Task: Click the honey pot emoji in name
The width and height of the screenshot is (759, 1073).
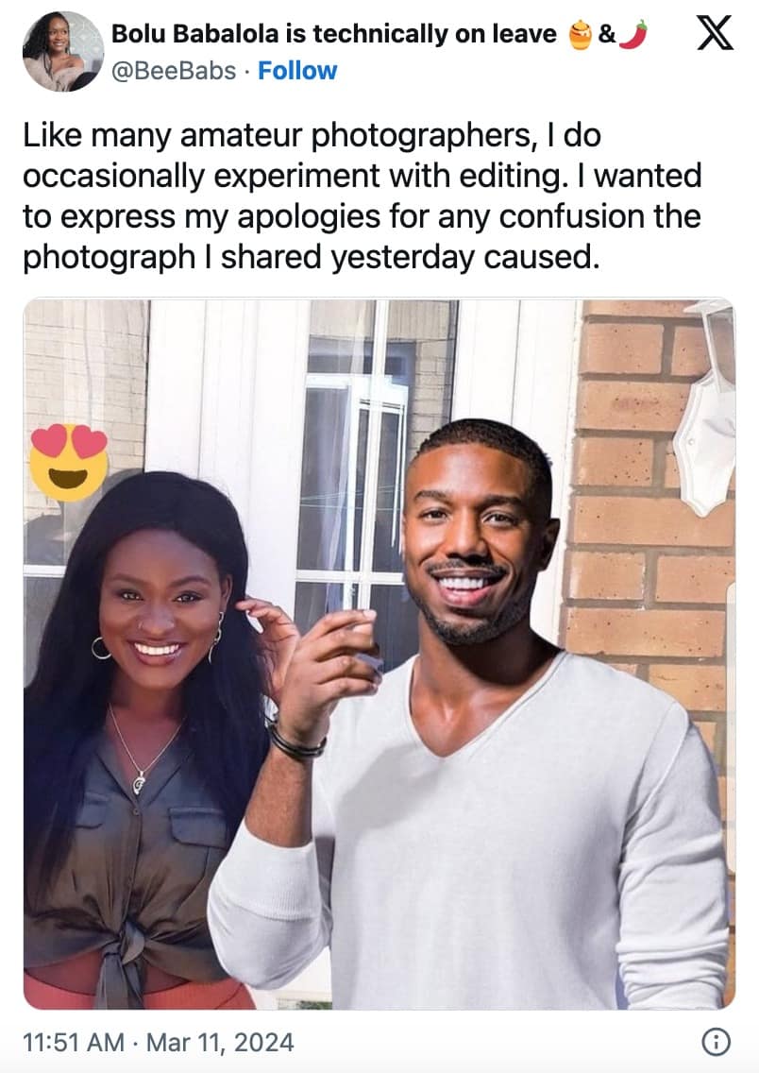Action: pyautogui.click(x=580, y=36)
